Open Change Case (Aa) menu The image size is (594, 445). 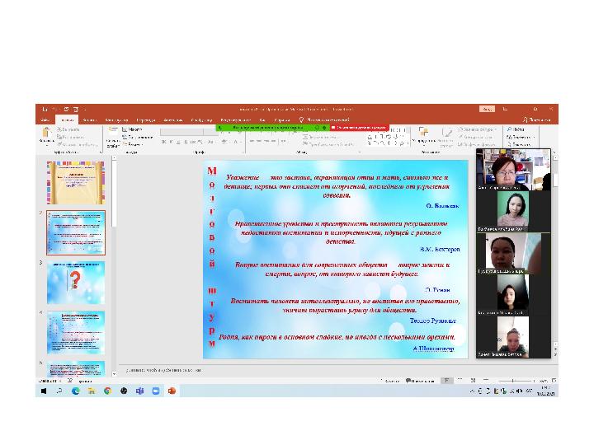pyautogui.click(x=211, y=142)
